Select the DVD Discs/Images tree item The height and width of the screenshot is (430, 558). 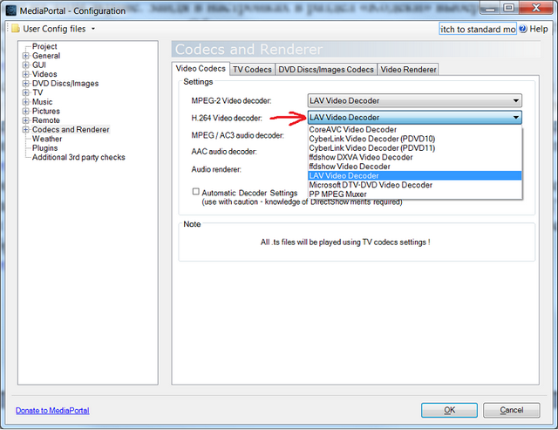coord(65,84)
